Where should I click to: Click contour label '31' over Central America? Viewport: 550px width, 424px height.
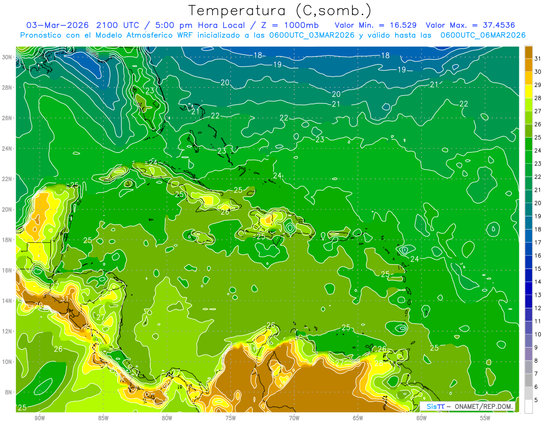click(x=65, y=299)
